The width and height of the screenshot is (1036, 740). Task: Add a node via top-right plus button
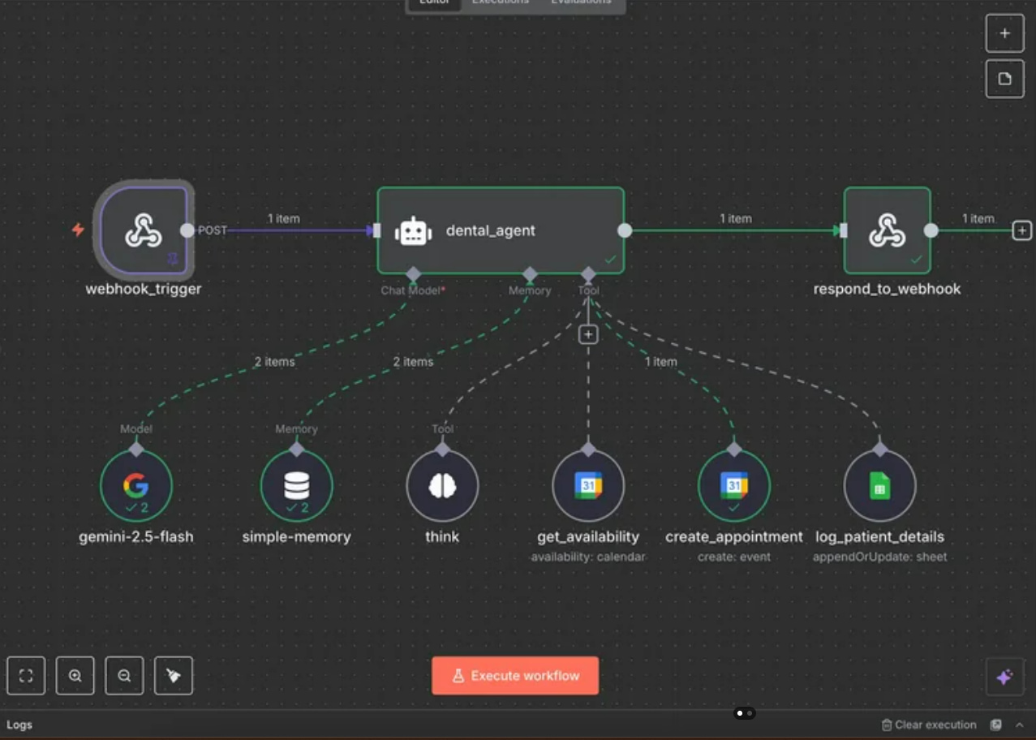[1004, 33]
